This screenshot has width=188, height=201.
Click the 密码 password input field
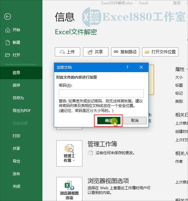click(101, 93)
